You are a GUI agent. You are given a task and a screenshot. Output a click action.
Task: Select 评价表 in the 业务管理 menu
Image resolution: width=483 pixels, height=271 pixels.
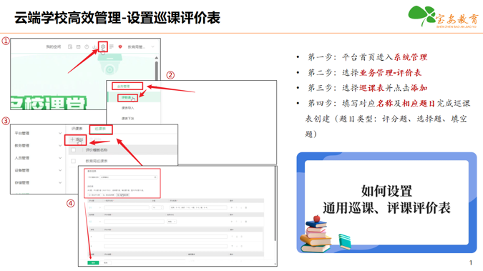point(127,98)
